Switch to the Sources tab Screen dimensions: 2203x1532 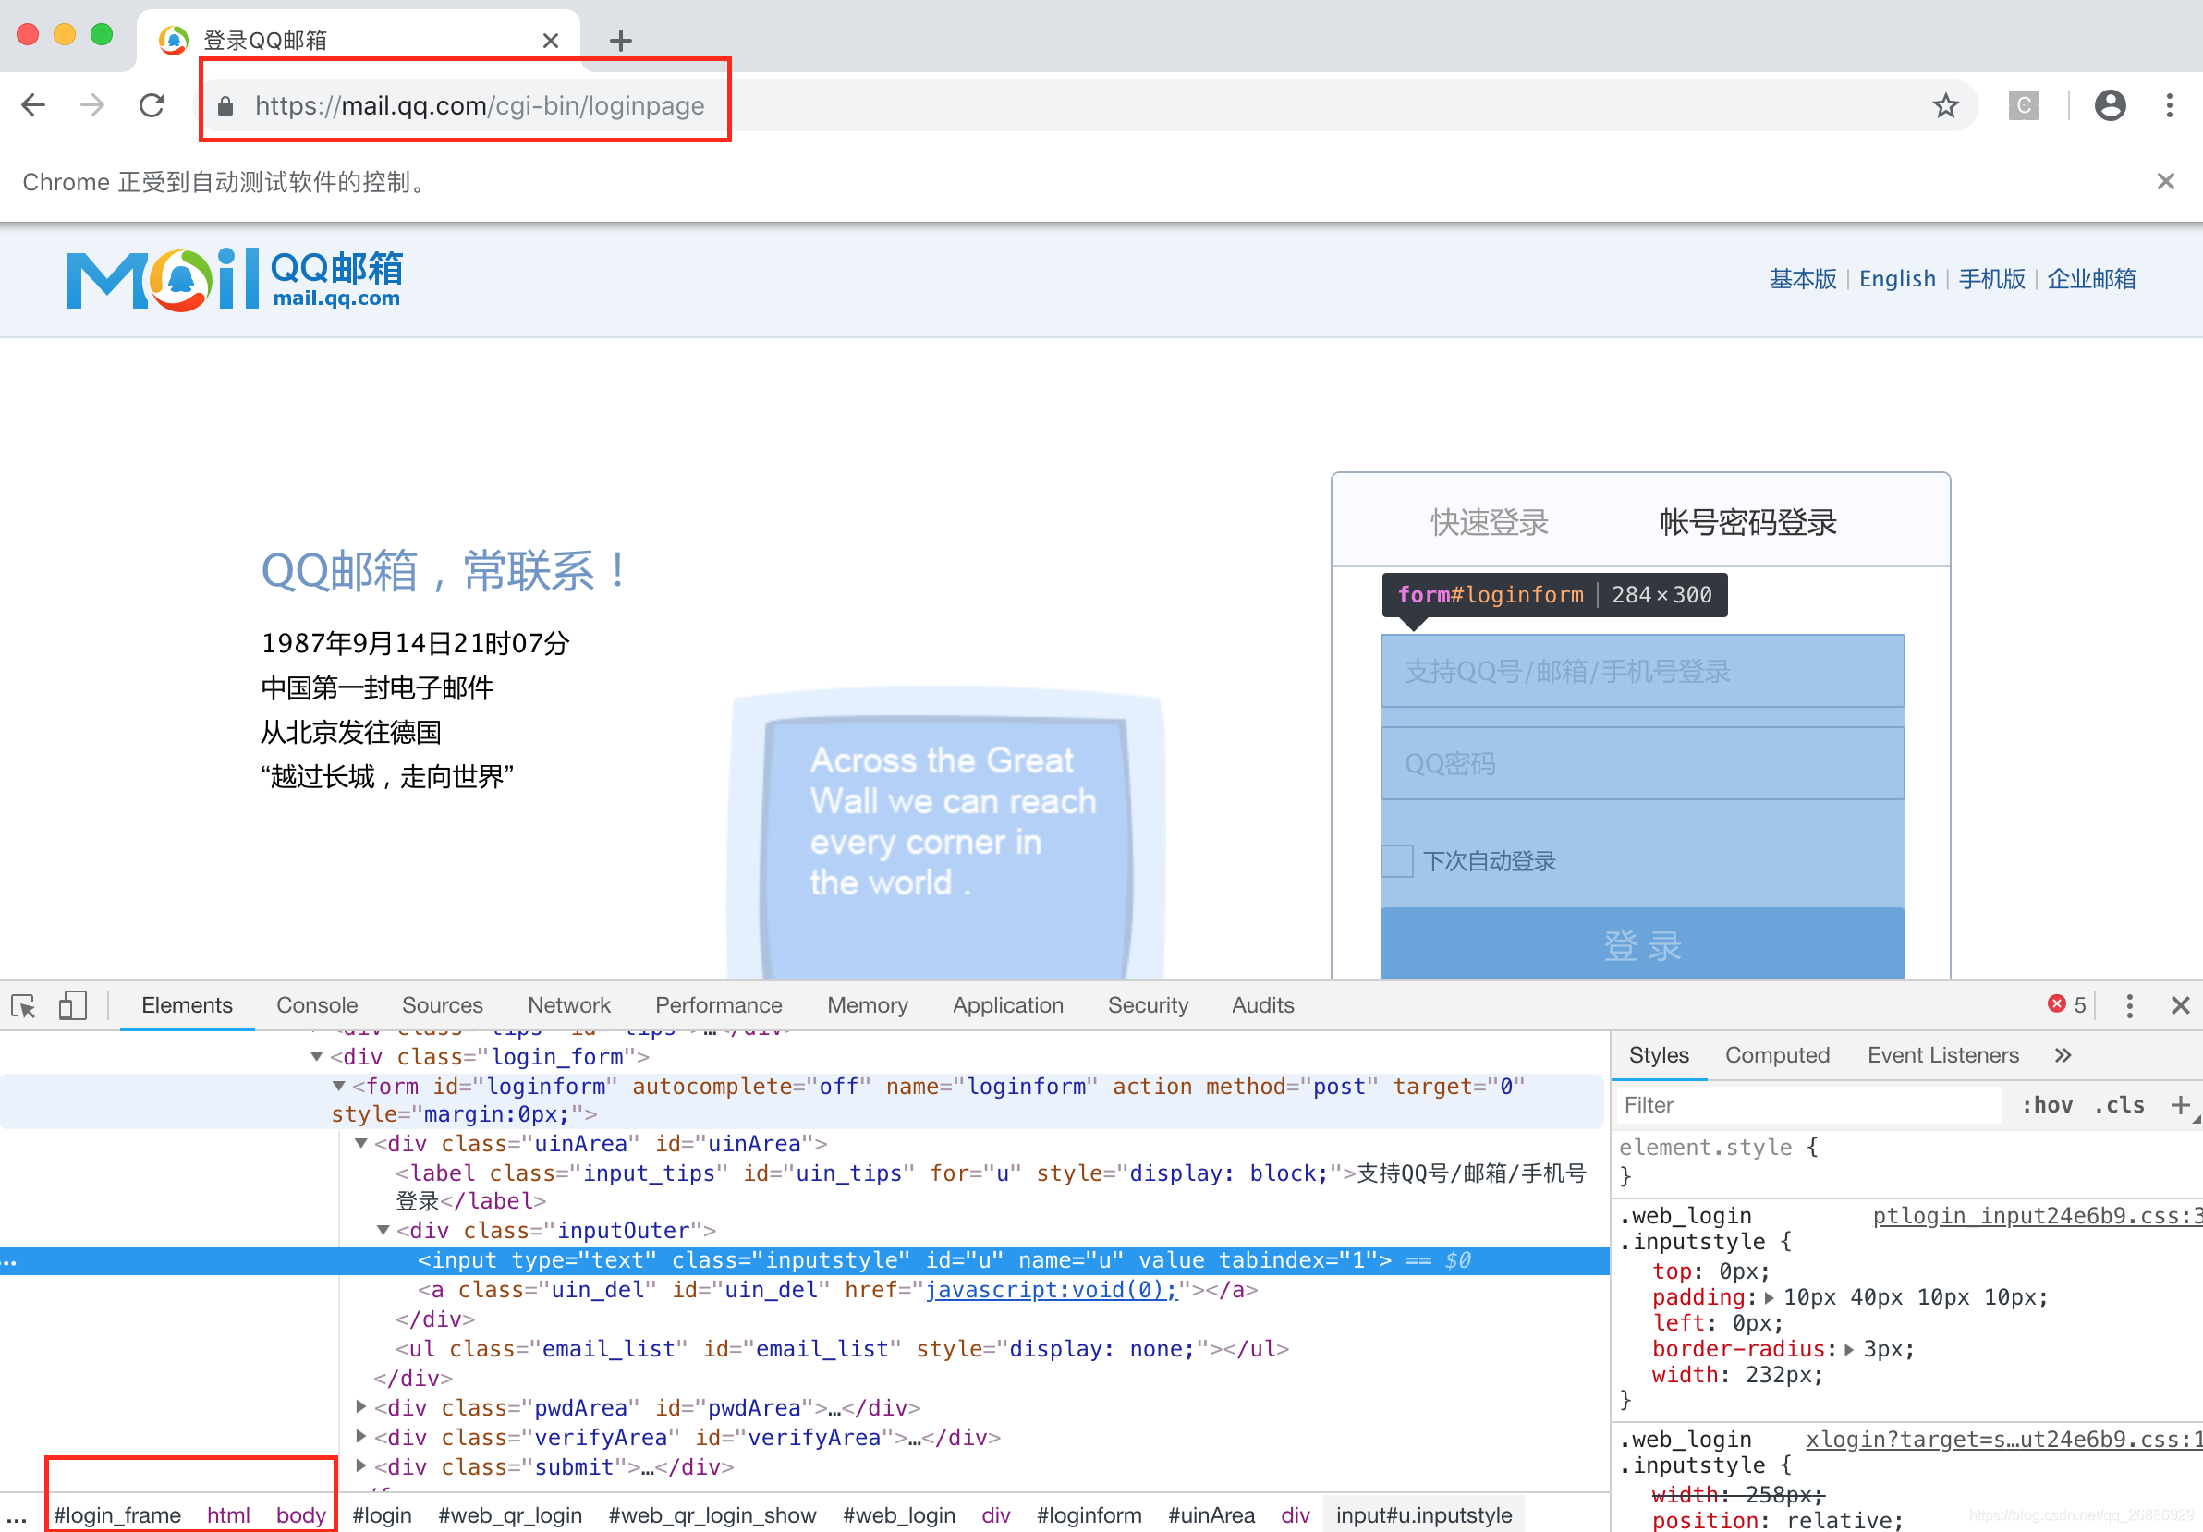point(443,1005)
